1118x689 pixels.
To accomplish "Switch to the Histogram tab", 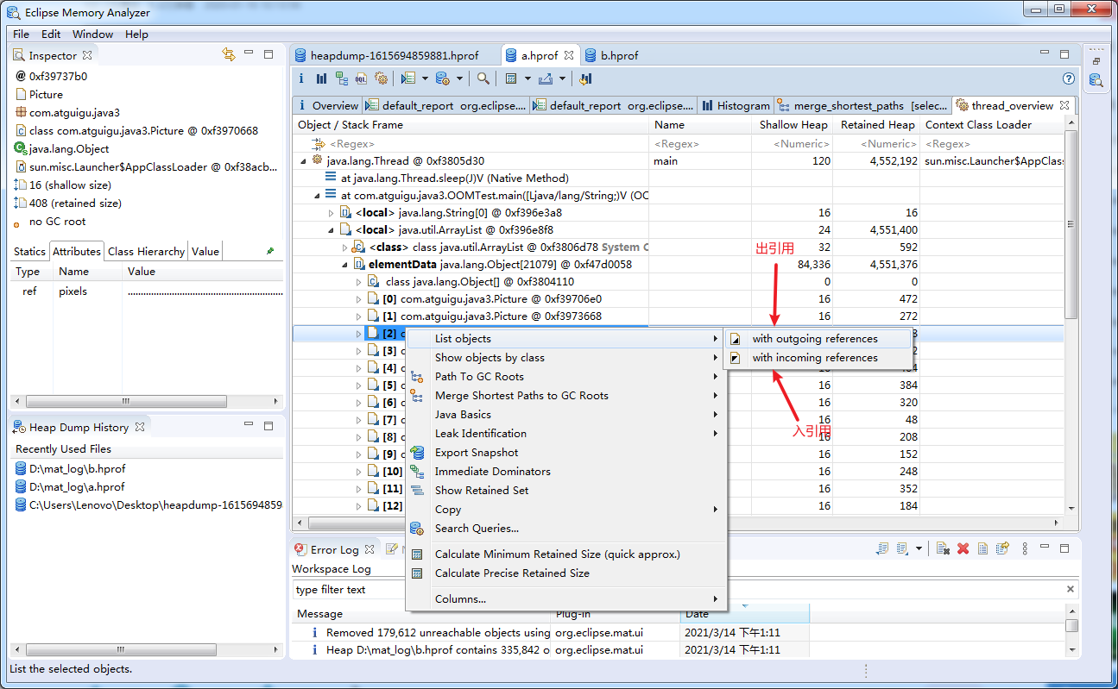I will pyautogui.click(x=735, y=105).
